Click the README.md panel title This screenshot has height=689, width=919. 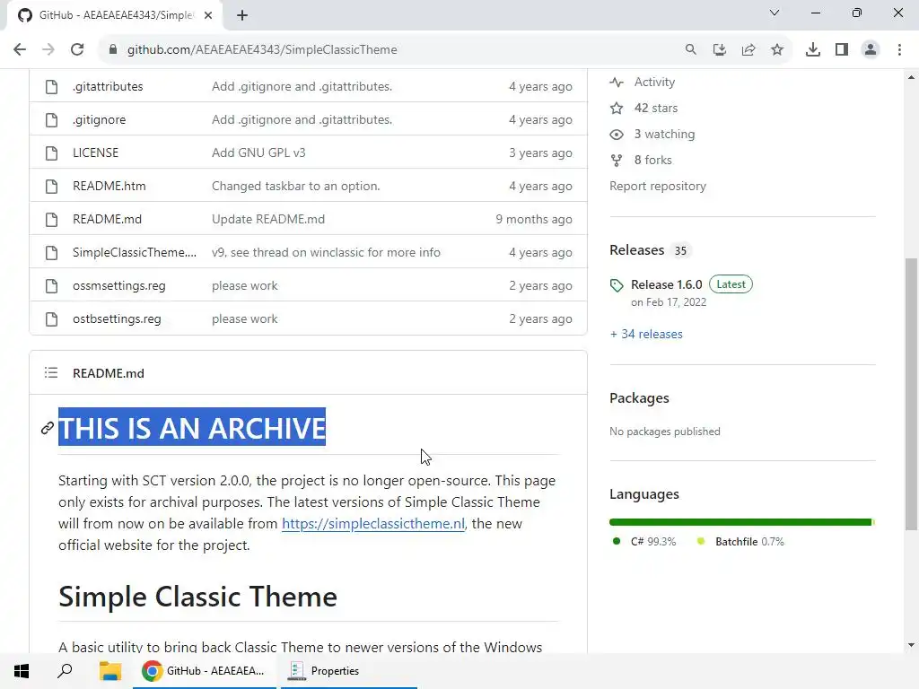[109, 373]
